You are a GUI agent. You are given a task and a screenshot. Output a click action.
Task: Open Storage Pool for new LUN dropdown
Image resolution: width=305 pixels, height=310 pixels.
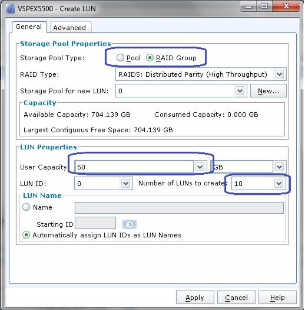click(x=240, y=91)
